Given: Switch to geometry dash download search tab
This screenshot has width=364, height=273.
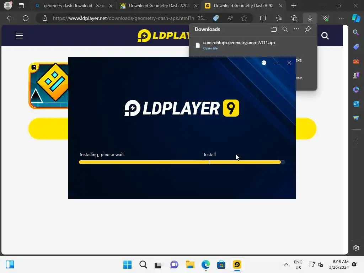Looking at the screenshot, I should tap(74, 6).
